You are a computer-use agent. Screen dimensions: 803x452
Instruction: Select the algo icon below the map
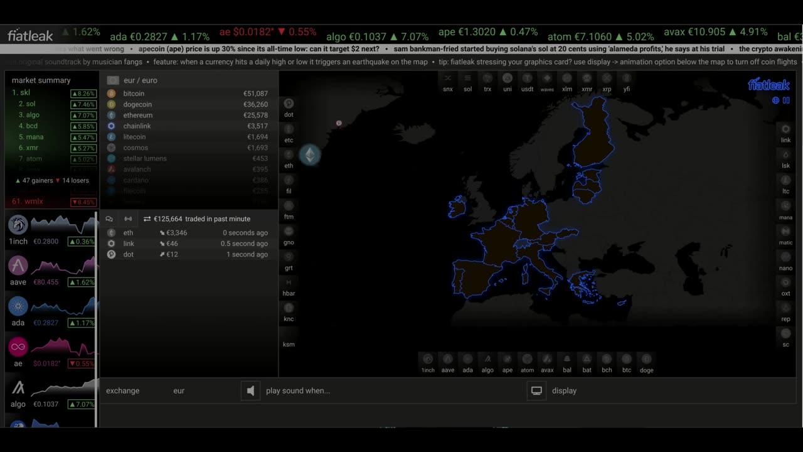(487, 359)
